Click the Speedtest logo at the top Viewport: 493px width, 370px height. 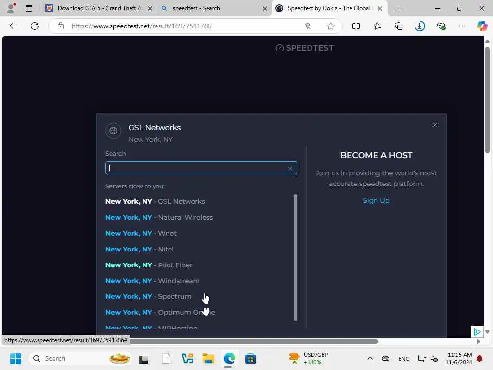pyautogui.click(x=305, y=48)
